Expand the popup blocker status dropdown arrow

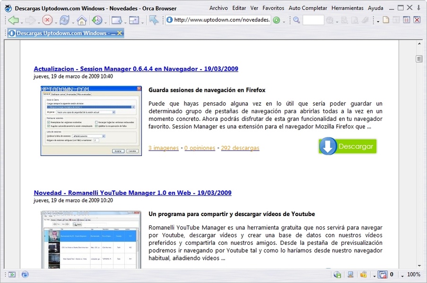pos(375,276)
